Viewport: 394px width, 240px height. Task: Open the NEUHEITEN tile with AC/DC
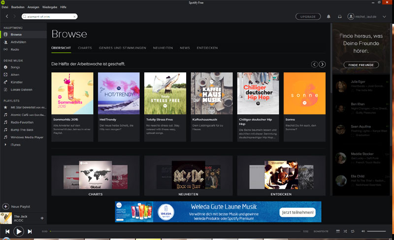pos(189,175)
